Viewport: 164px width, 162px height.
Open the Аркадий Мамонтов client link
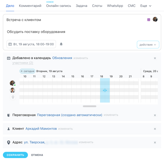(41, 129)
